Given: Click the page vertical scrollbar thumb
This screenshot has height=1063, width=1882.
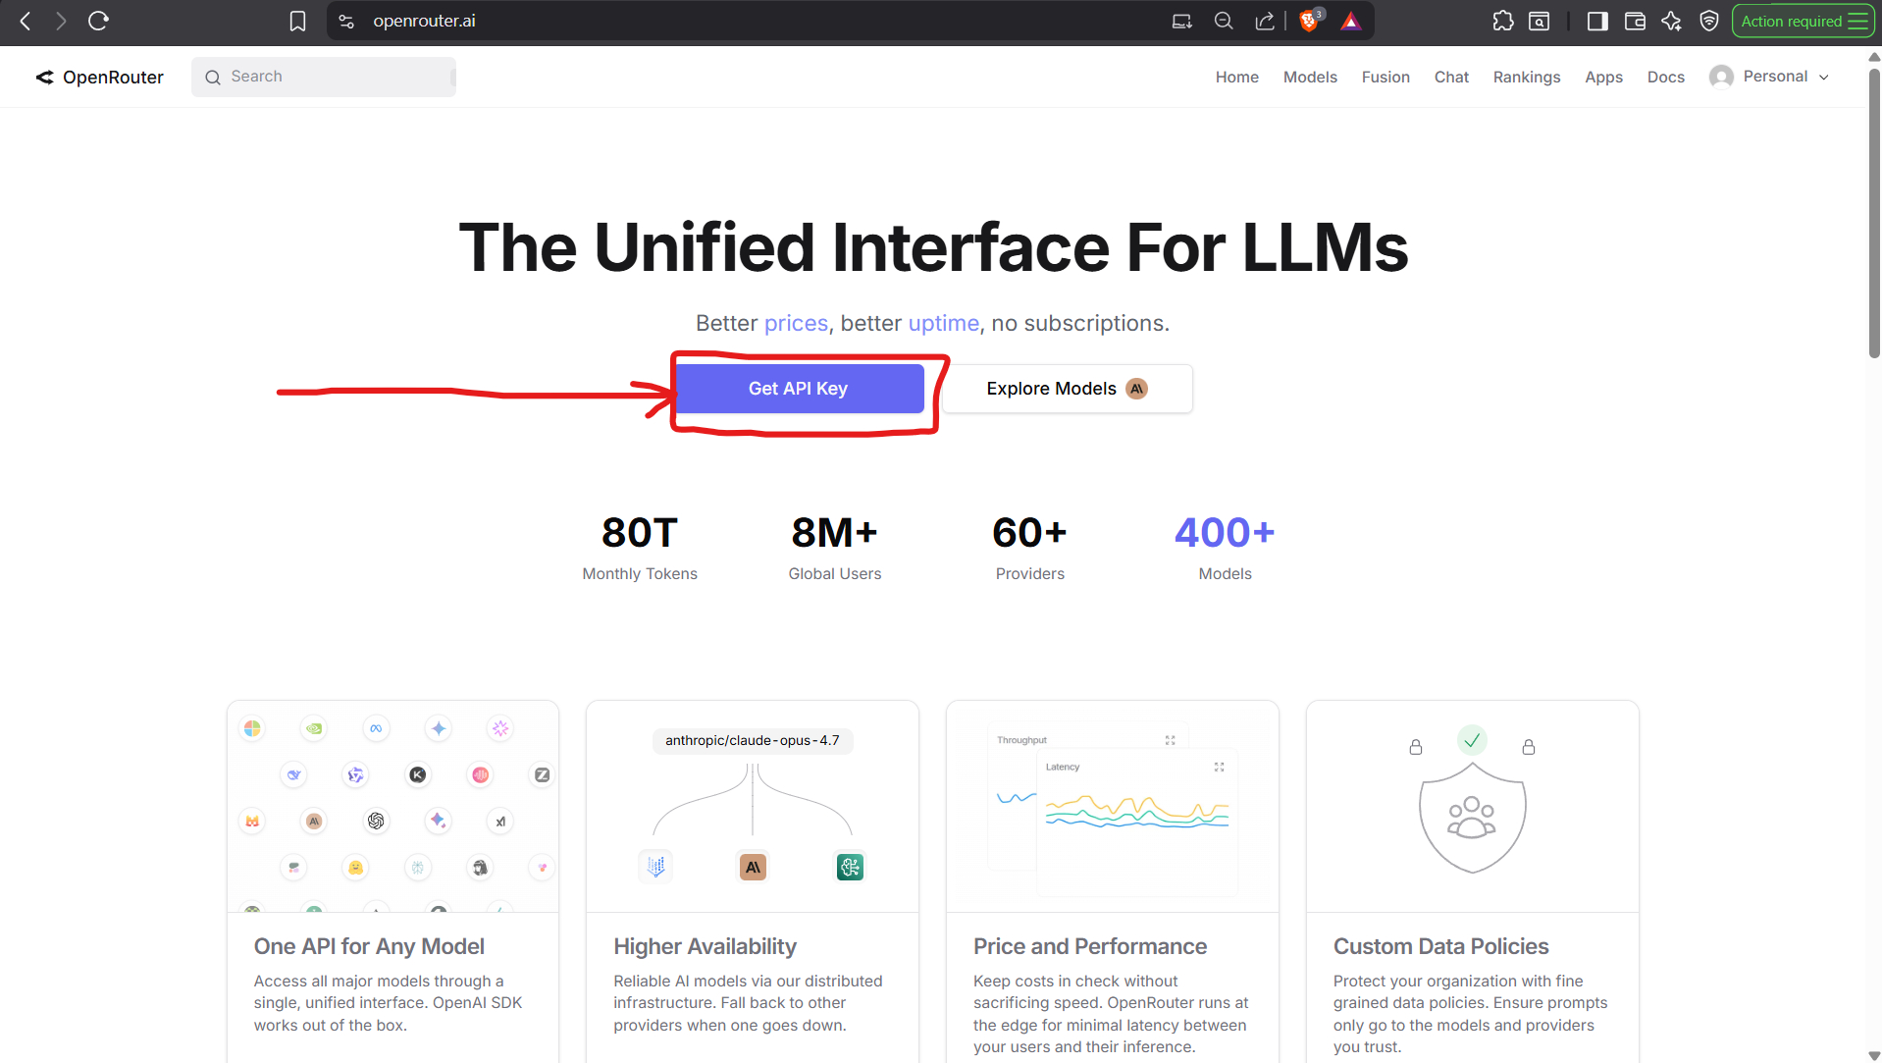Looking at the screenshot, I should [1874, 213].
